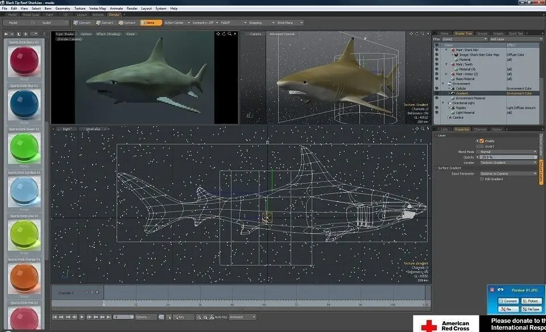
Task: Click the Comment button in the Preview 01.JPG popup
Action: click(508, 301)
